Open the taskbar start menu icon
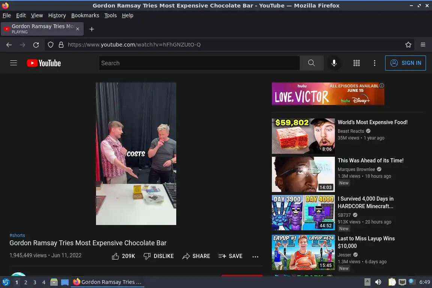 coord(6,282)
